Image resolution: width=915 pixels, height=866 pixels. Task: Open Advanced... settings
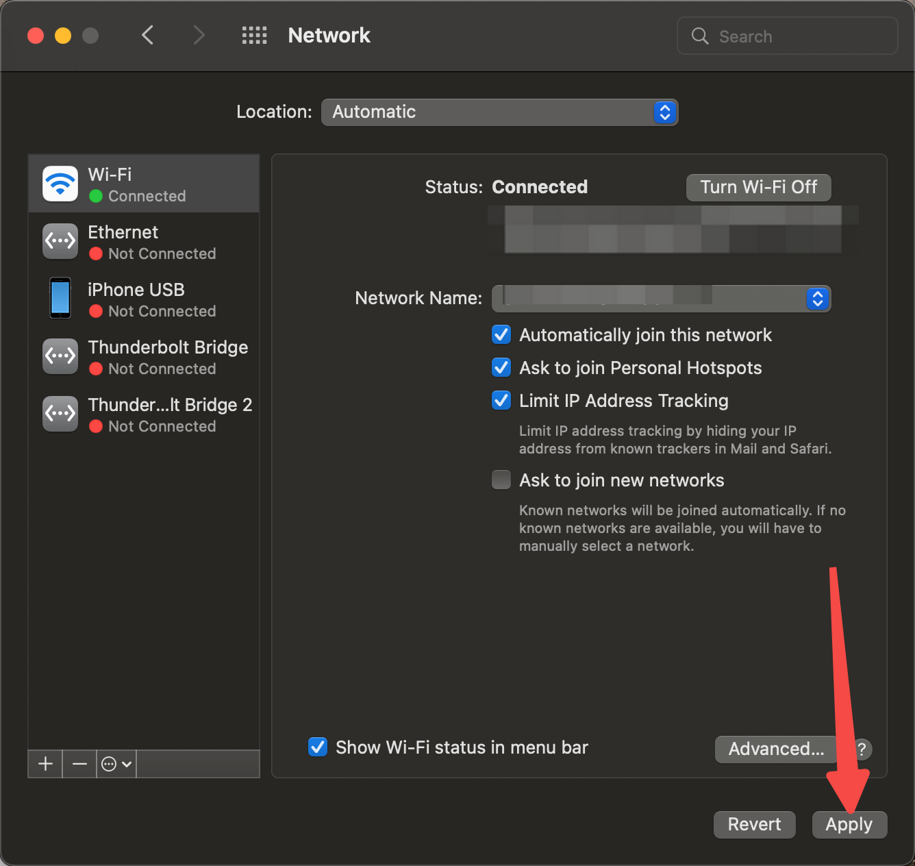click(x=776, y=749)
